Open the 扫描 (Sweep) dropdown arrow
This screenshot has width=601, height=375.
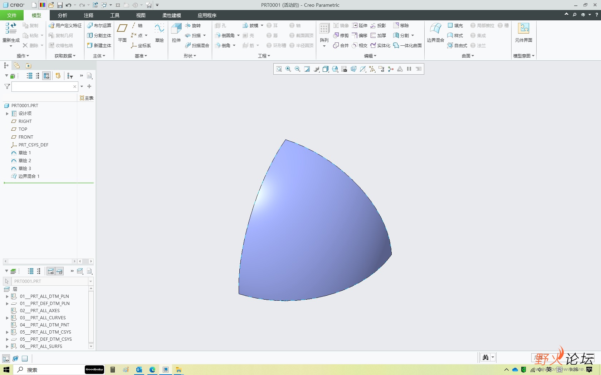(x=204, y=36)
